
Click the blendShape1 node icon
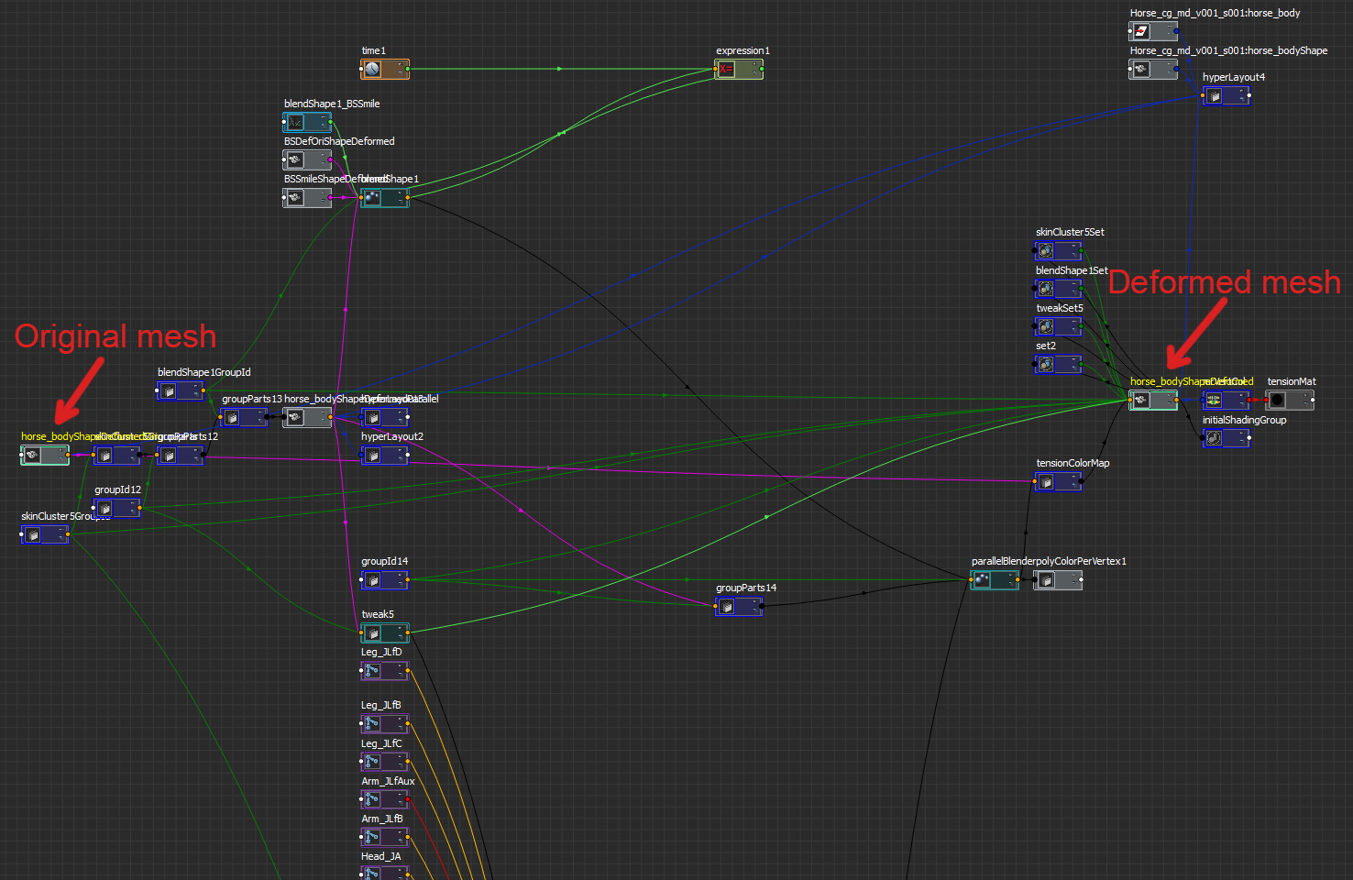[x=371, y=198]
